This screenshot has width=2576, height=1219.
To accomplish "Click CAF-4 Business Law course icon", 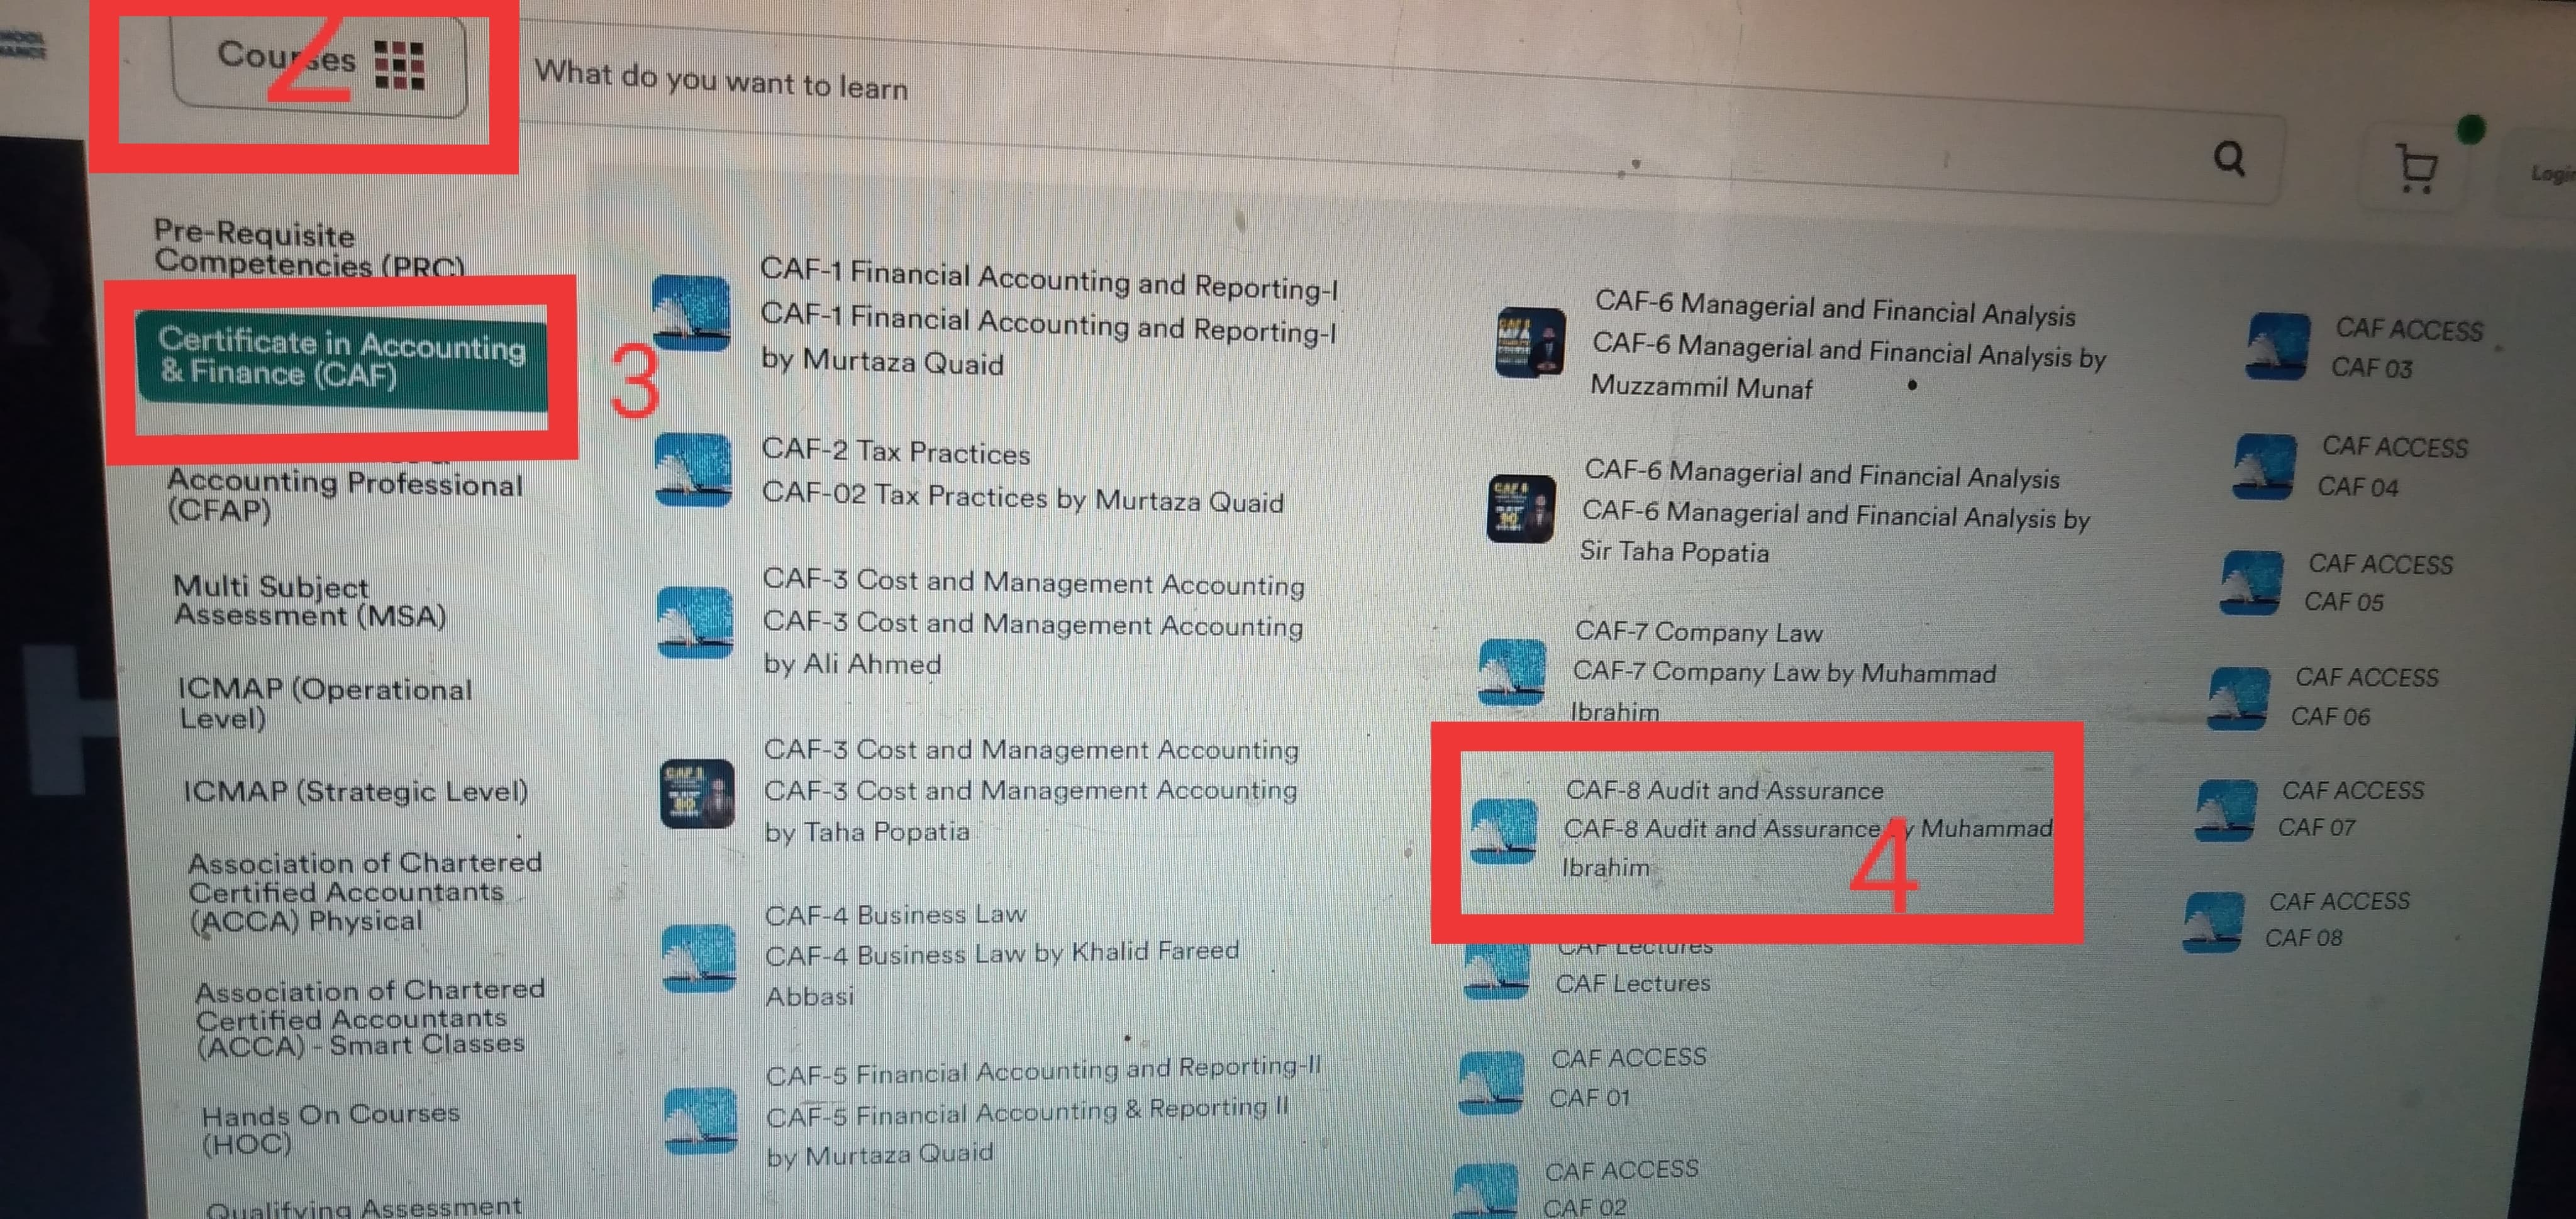I will (x=699, y=957).
